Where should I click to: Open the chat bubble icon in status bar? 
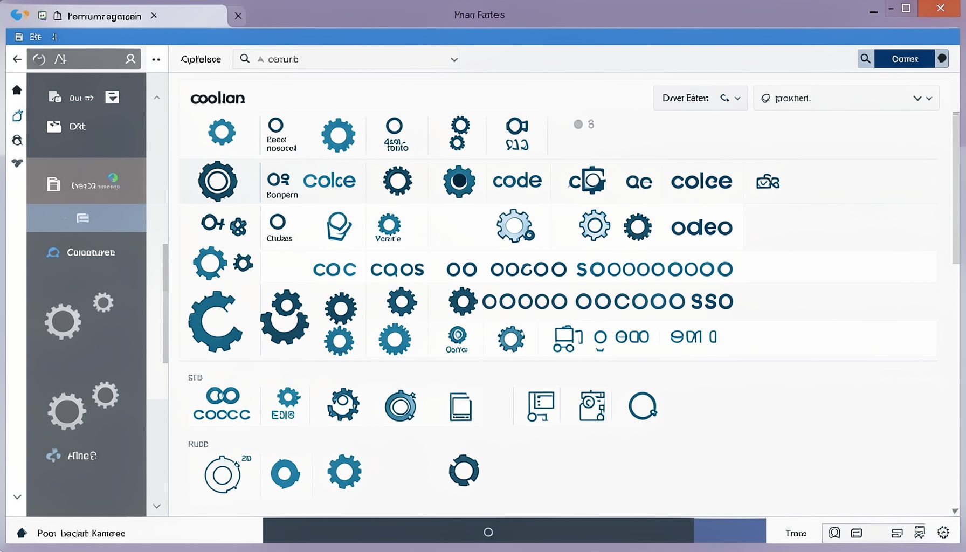(834, 533)
